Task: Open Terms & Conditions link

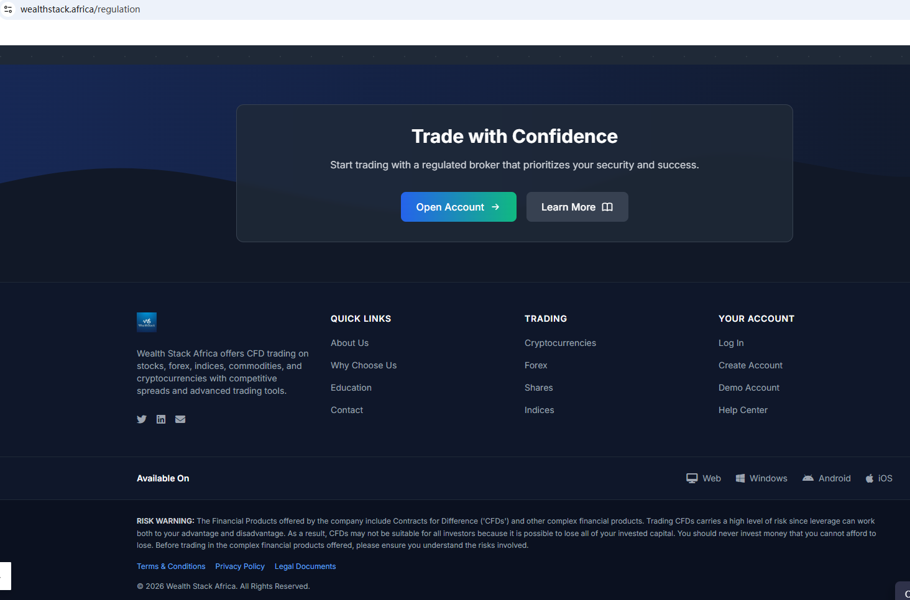Action: [x=171, y=566]
